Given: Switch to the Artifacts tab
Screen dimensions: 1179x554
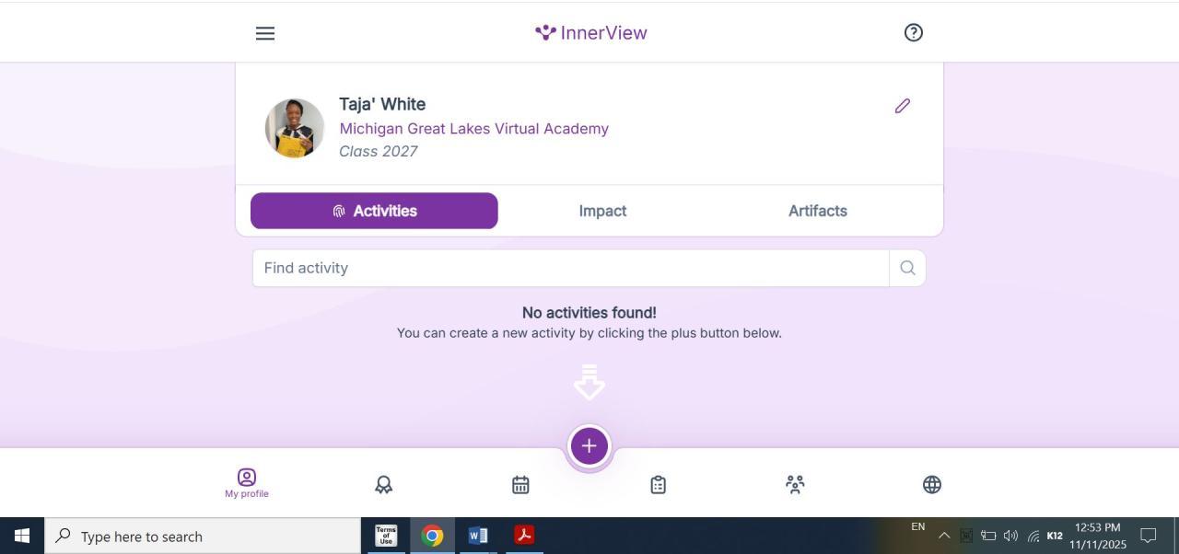Looking at the screenshot, I should click(818, 211).
